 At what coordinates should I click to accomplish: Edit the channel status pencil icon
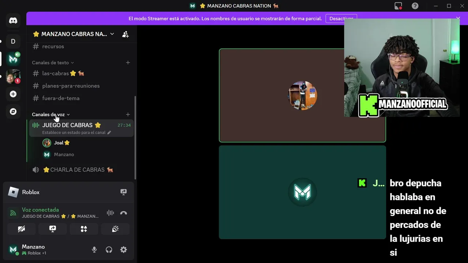coord(109,133)
